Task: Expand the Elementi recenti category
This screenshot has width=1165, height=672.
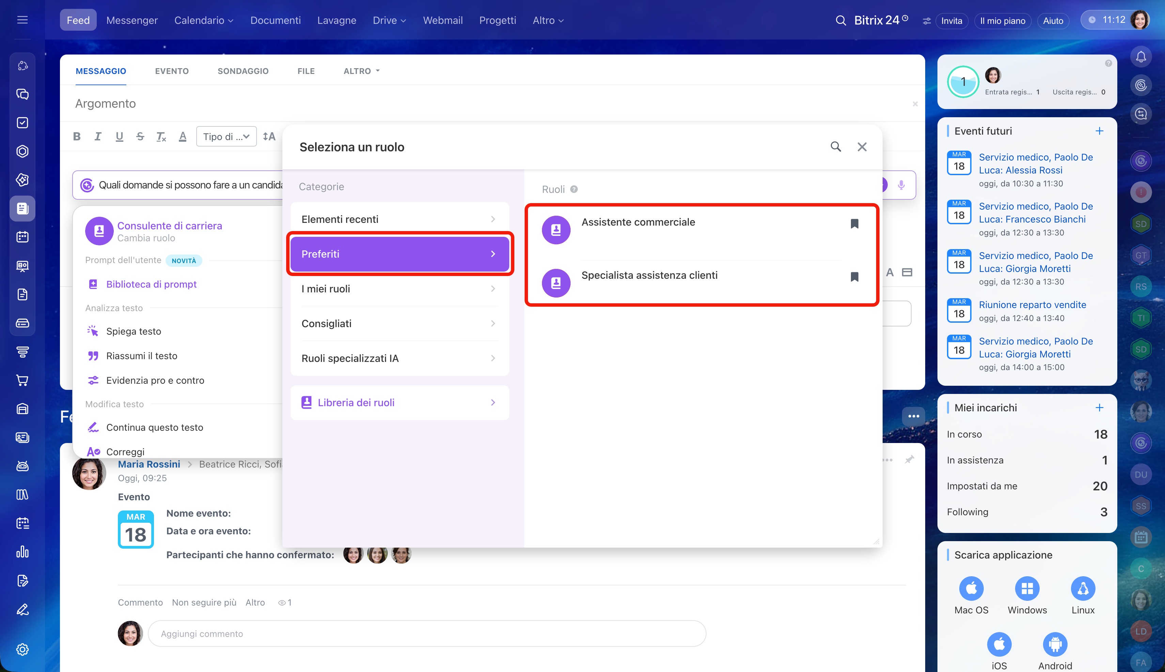Action: 399,219
